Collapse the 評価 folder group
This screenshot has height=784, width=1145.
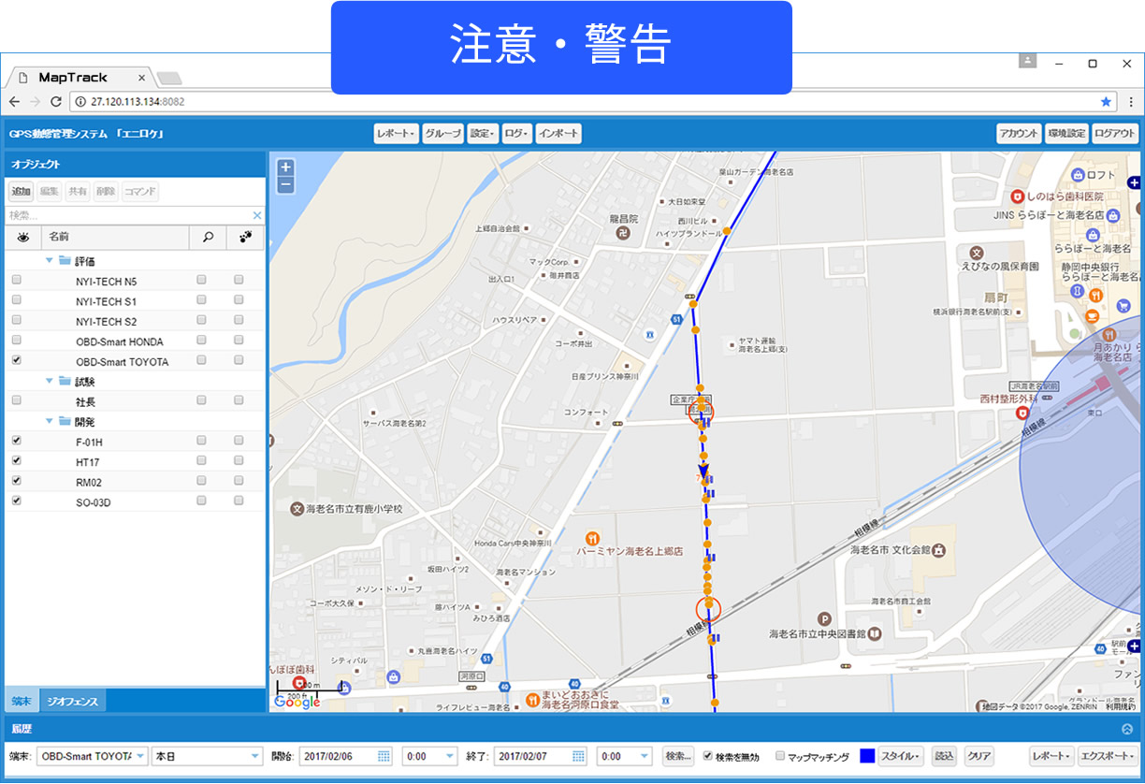coord(49,260)
